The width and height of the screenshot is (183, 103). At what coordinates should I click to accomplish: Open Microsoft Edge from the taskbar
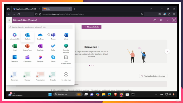110,94
